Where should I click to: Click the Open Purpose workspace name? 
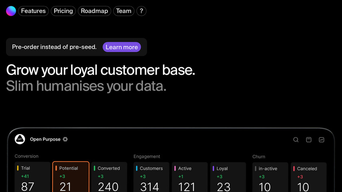[x=45, y=139]
